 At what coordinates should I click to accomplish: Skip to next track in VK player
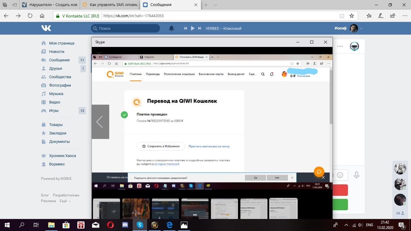[x=200, y=28]
